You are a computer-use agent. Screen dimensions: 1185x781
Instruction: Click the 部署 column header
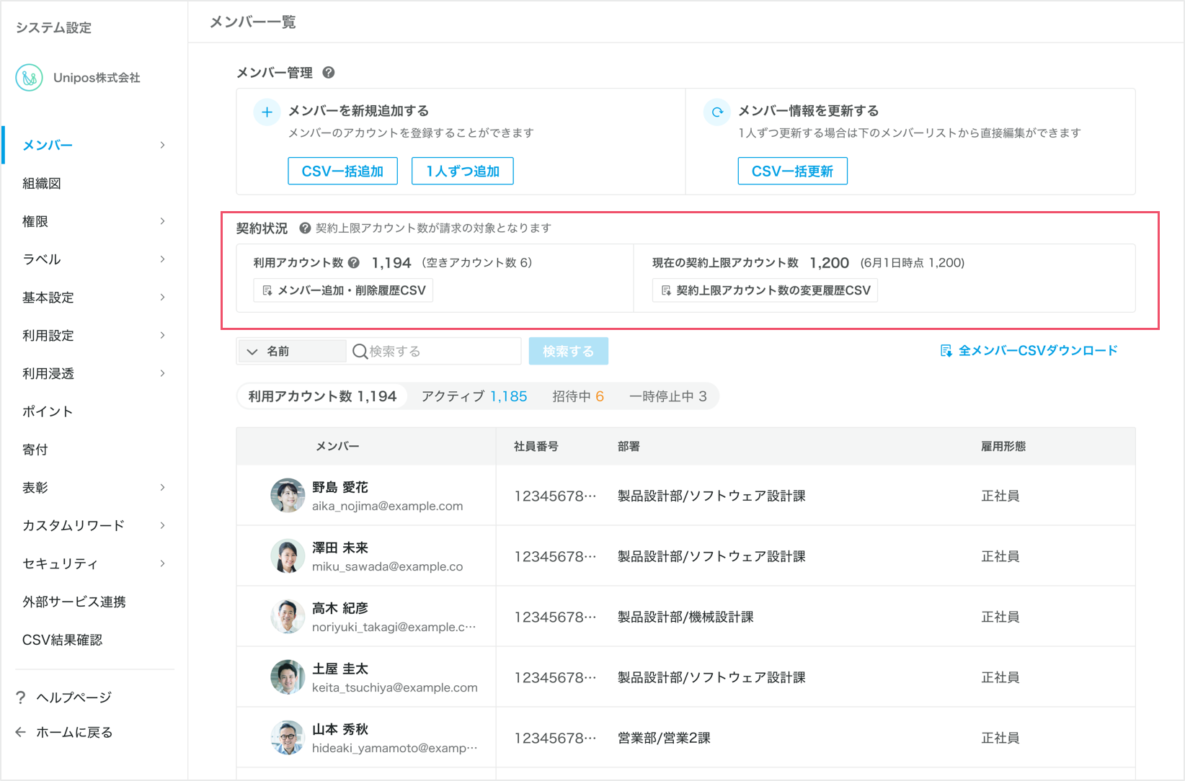point(629,446)
